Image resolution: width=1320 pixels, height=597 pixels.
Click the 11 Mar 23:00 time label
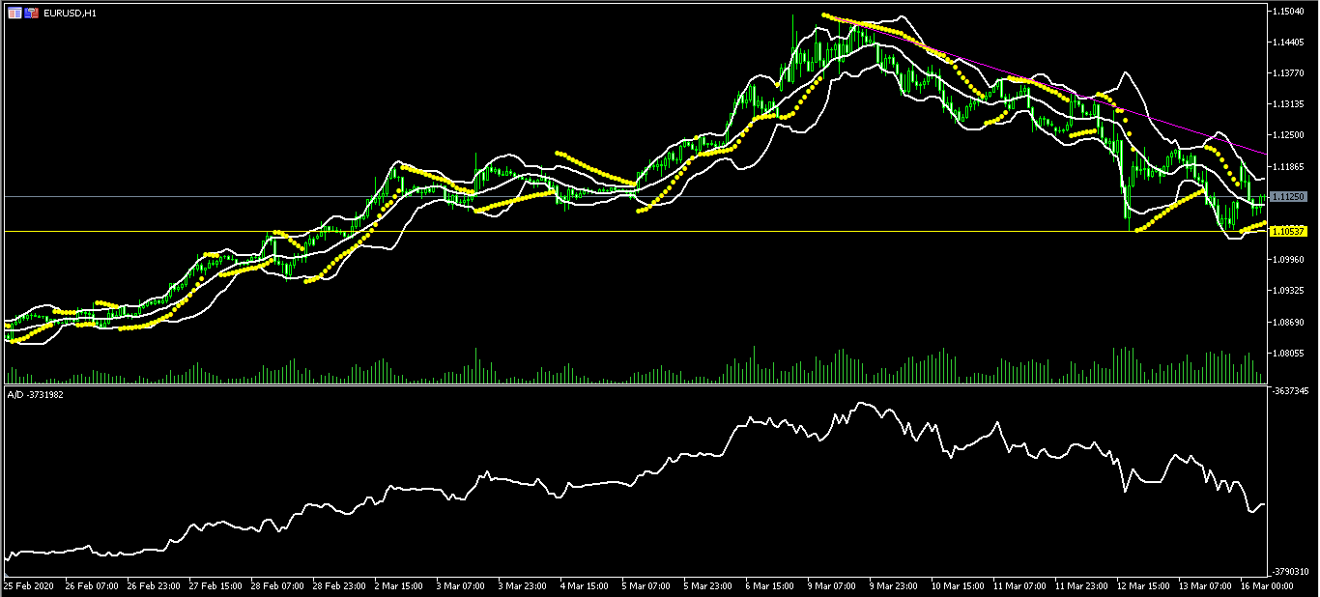coord(1080,585)
